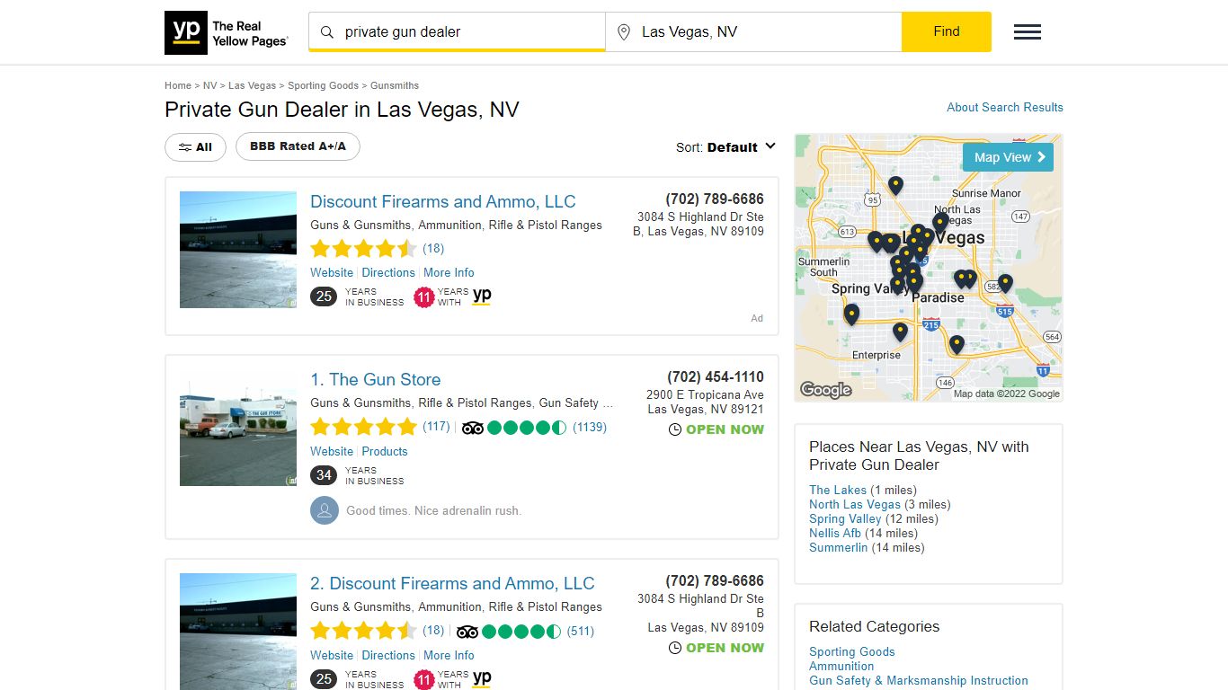Select the All filter button
Viewport: 1228px width, 690px height.
[x=195, y=147]
